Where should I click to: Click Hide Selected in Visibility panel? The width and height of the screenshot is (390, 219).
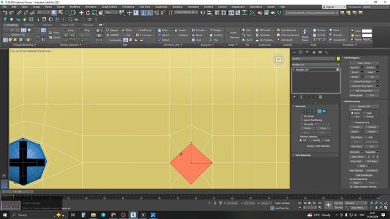point(286,30)
